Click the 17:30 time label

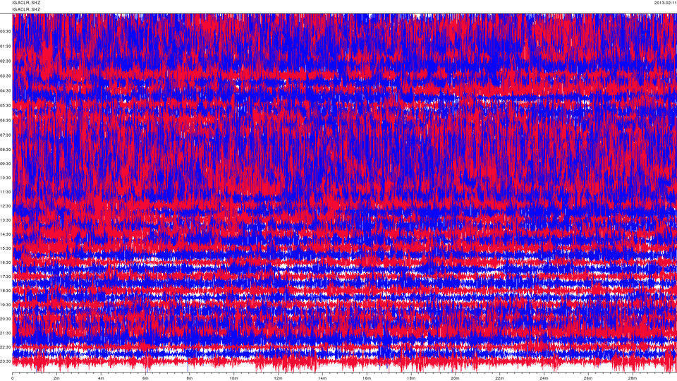coord(6,277)
